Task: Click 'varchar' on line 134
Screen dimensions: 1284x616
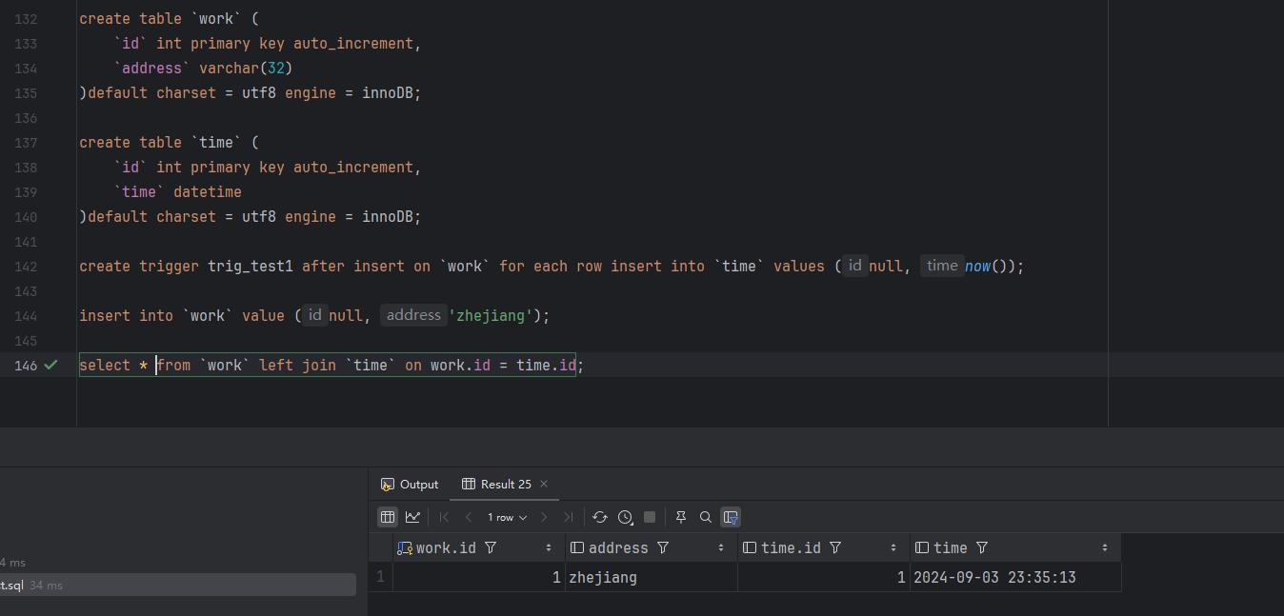Action: click(x=229, y=69)
